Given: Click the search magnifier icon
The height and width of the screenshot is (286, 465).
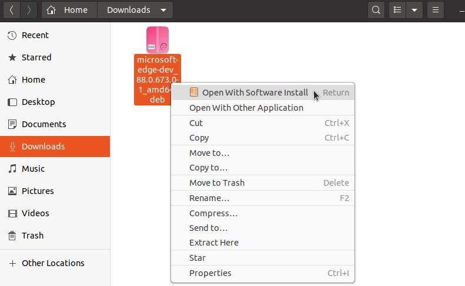Looking at the screenshot, I should pos(376,10).
